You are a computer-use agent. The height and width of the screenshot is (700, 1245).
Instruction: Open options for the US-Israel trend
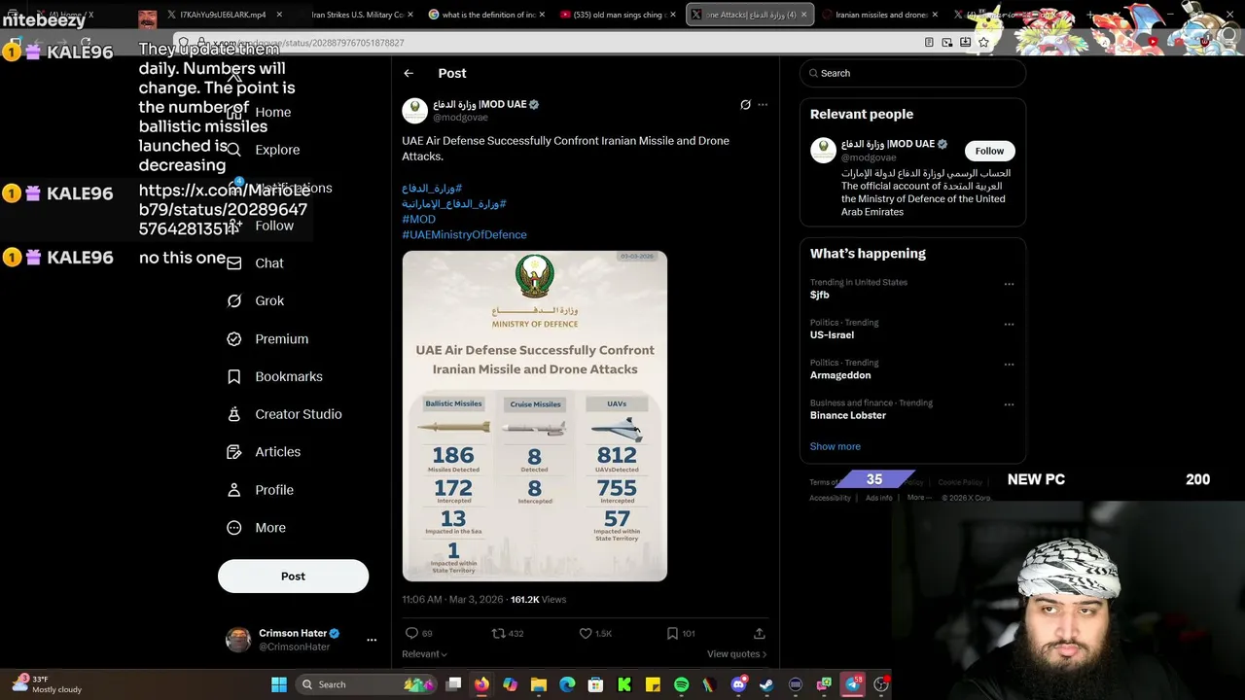[x=1009, y=324]
